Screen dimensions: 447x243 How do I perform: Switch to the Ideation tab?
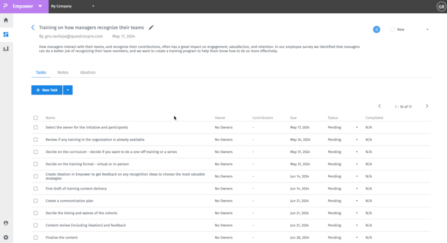point(88,73)
